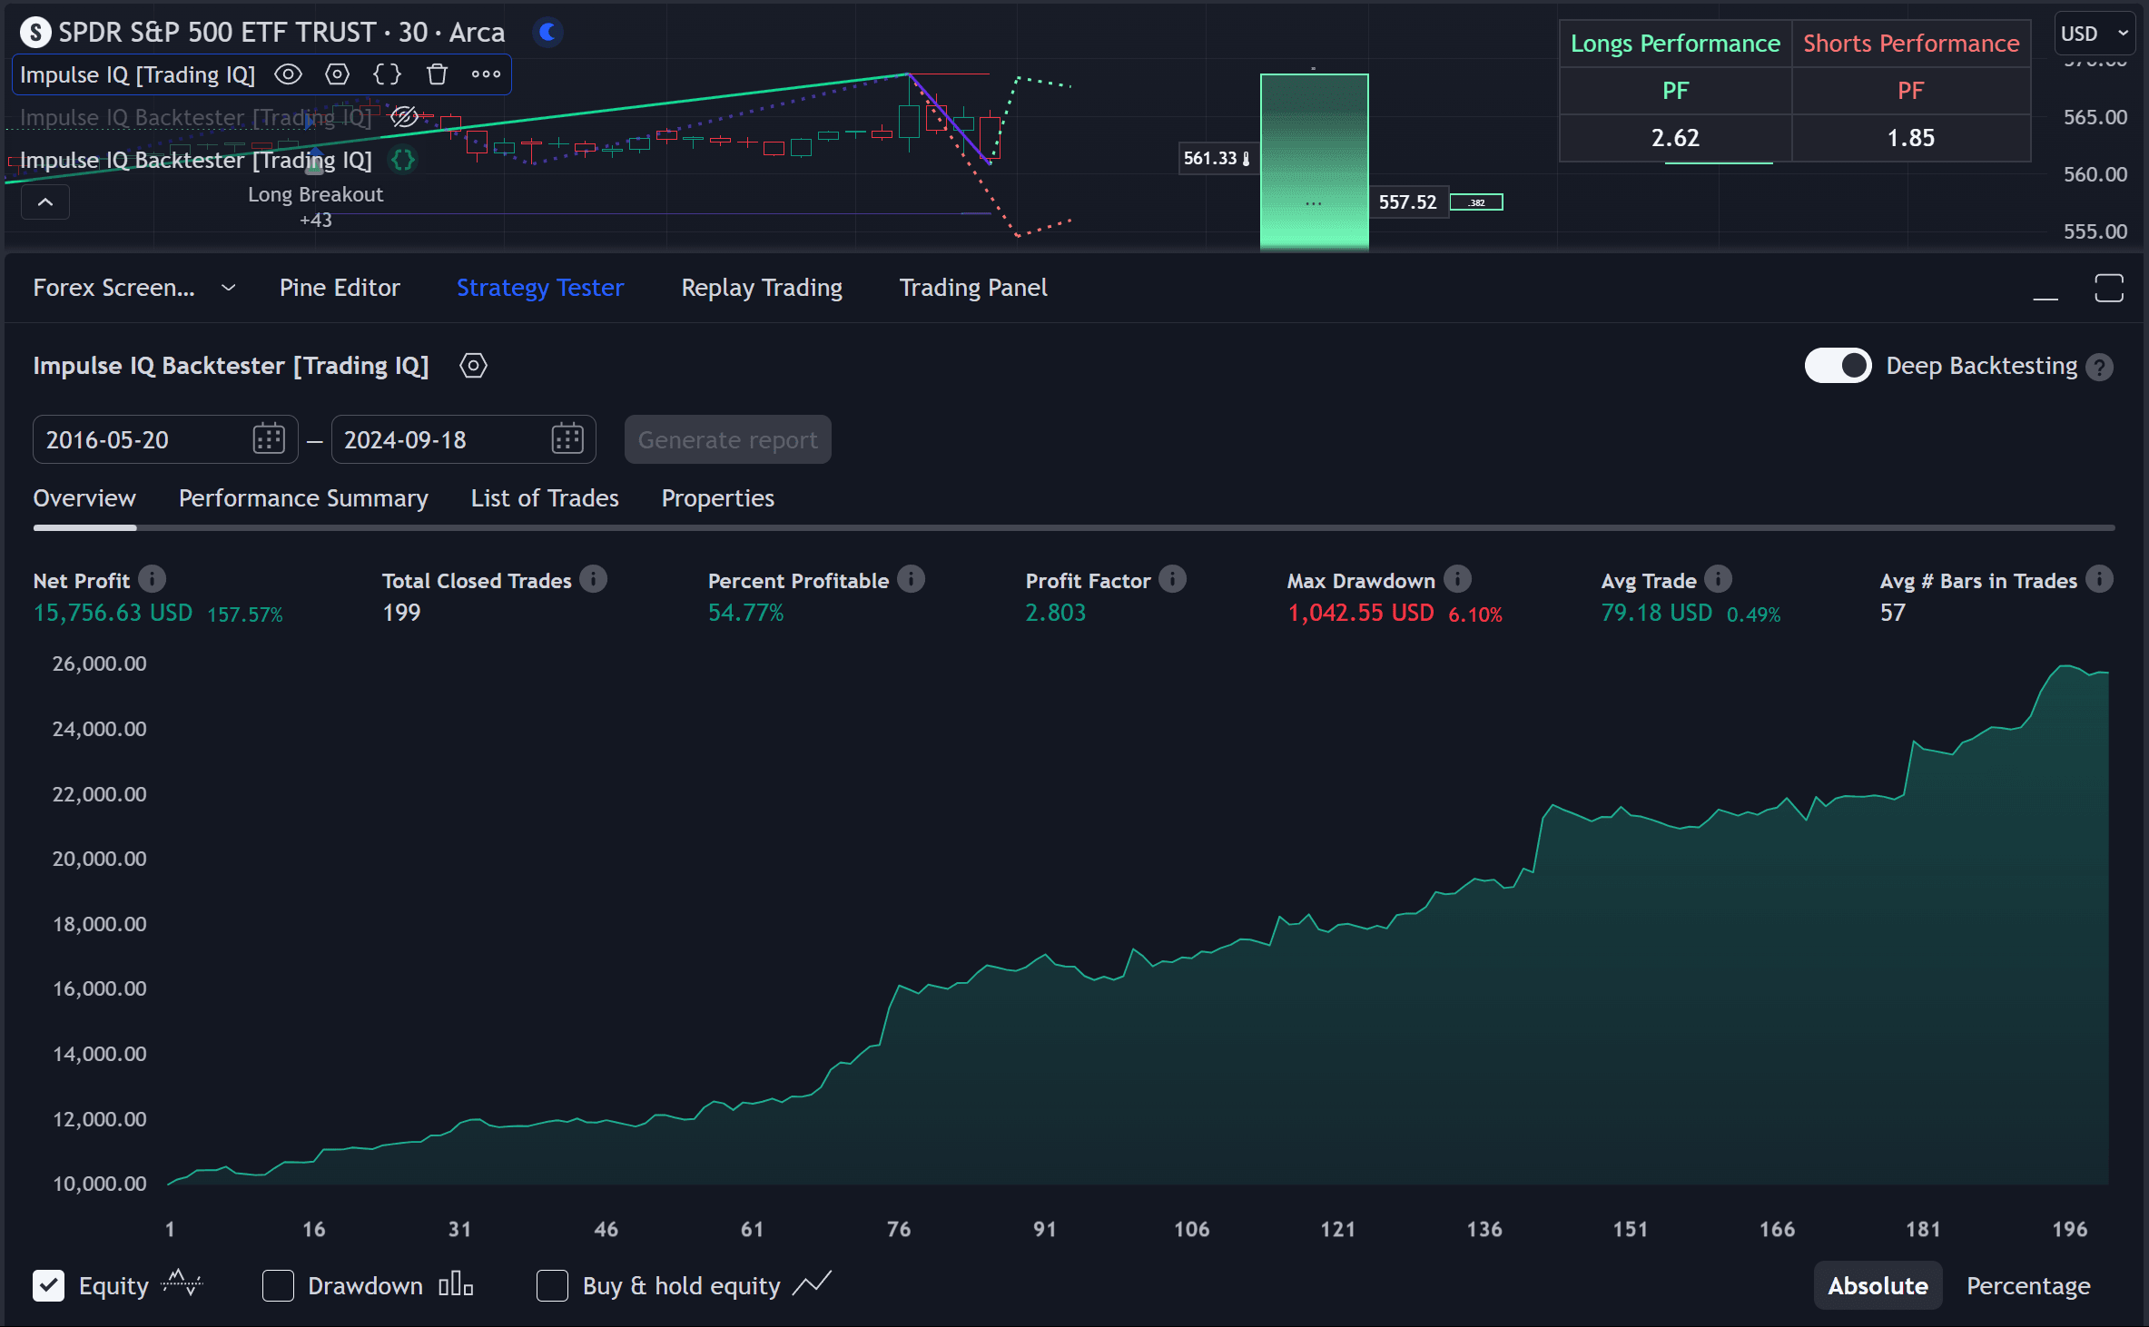Image resolution: width=2149 pixels, height=1327 pixels.
Task: Select Absolute display mode
Action: (x=1878, y=1285)
